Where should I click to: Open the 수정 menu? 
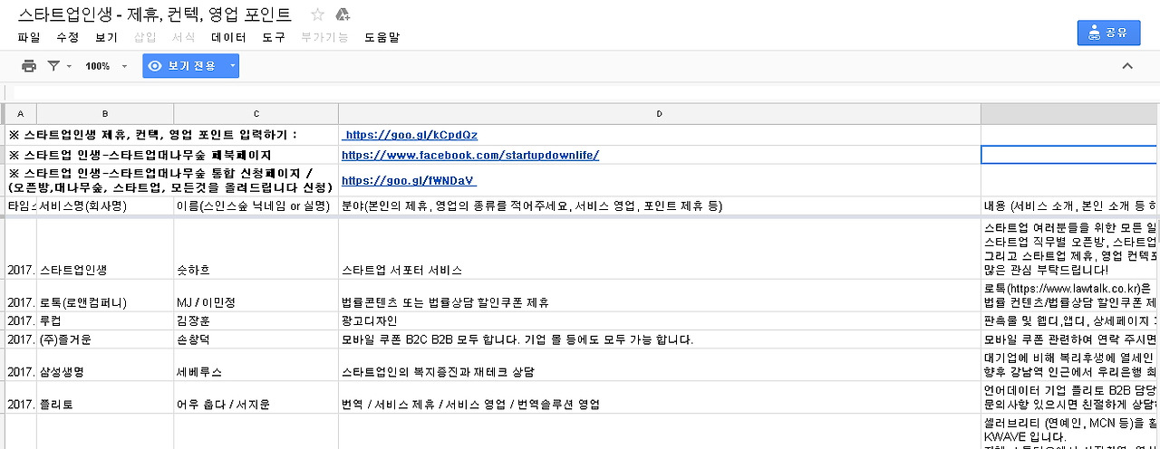coord(68,37)
